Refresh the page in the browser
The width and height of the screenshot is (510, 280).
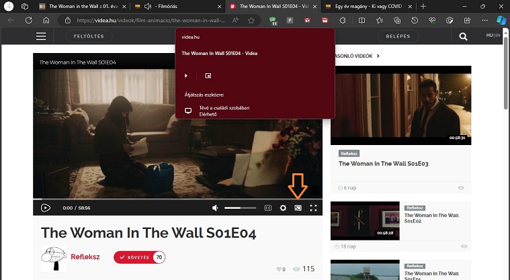pos(28,20)
